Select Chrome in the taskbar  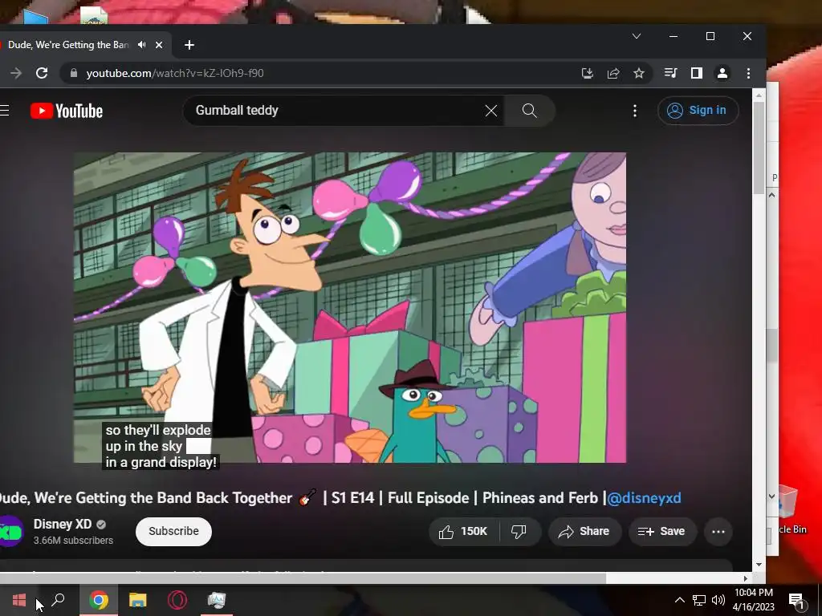click(x=99, y=600)
